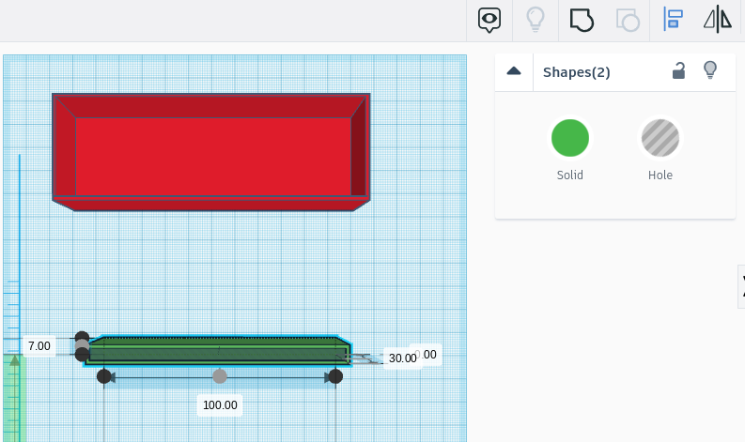745x442 pixels.
Task: Toggle lock editing padlock icon
Action: [x=678, y=70]
